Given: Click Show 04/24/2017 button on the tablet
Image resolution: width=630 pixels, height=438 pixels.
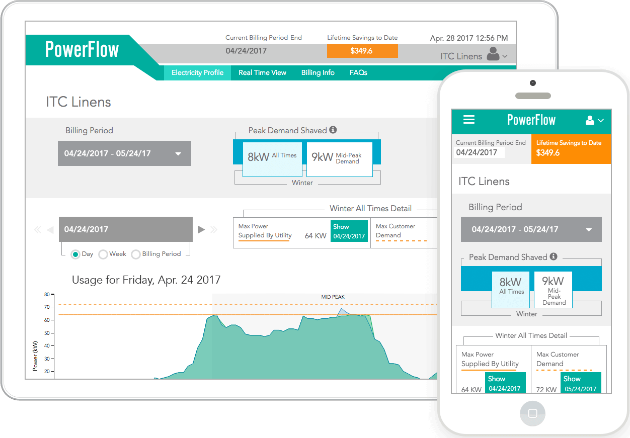Looking at the screenshot, I should [x=349, y=231].
